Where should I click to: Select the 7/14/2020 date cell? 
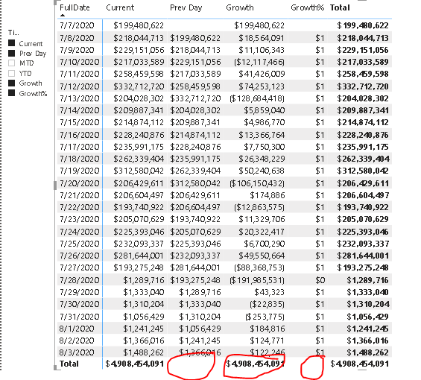click(80, 110)
